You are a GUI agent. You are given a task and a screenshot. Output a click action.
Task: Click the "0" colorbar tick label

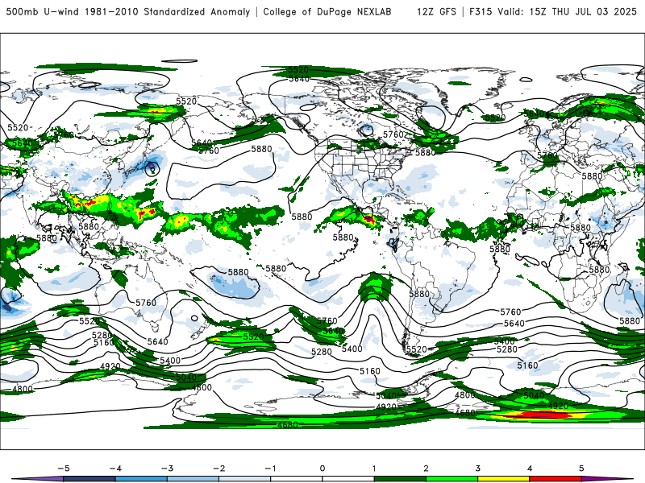pyautogui.click(x=322, y=469)
